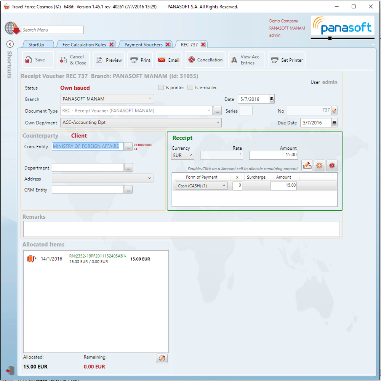Click the orange add payment row icon
381x381 pixels.
pos(319,166)
